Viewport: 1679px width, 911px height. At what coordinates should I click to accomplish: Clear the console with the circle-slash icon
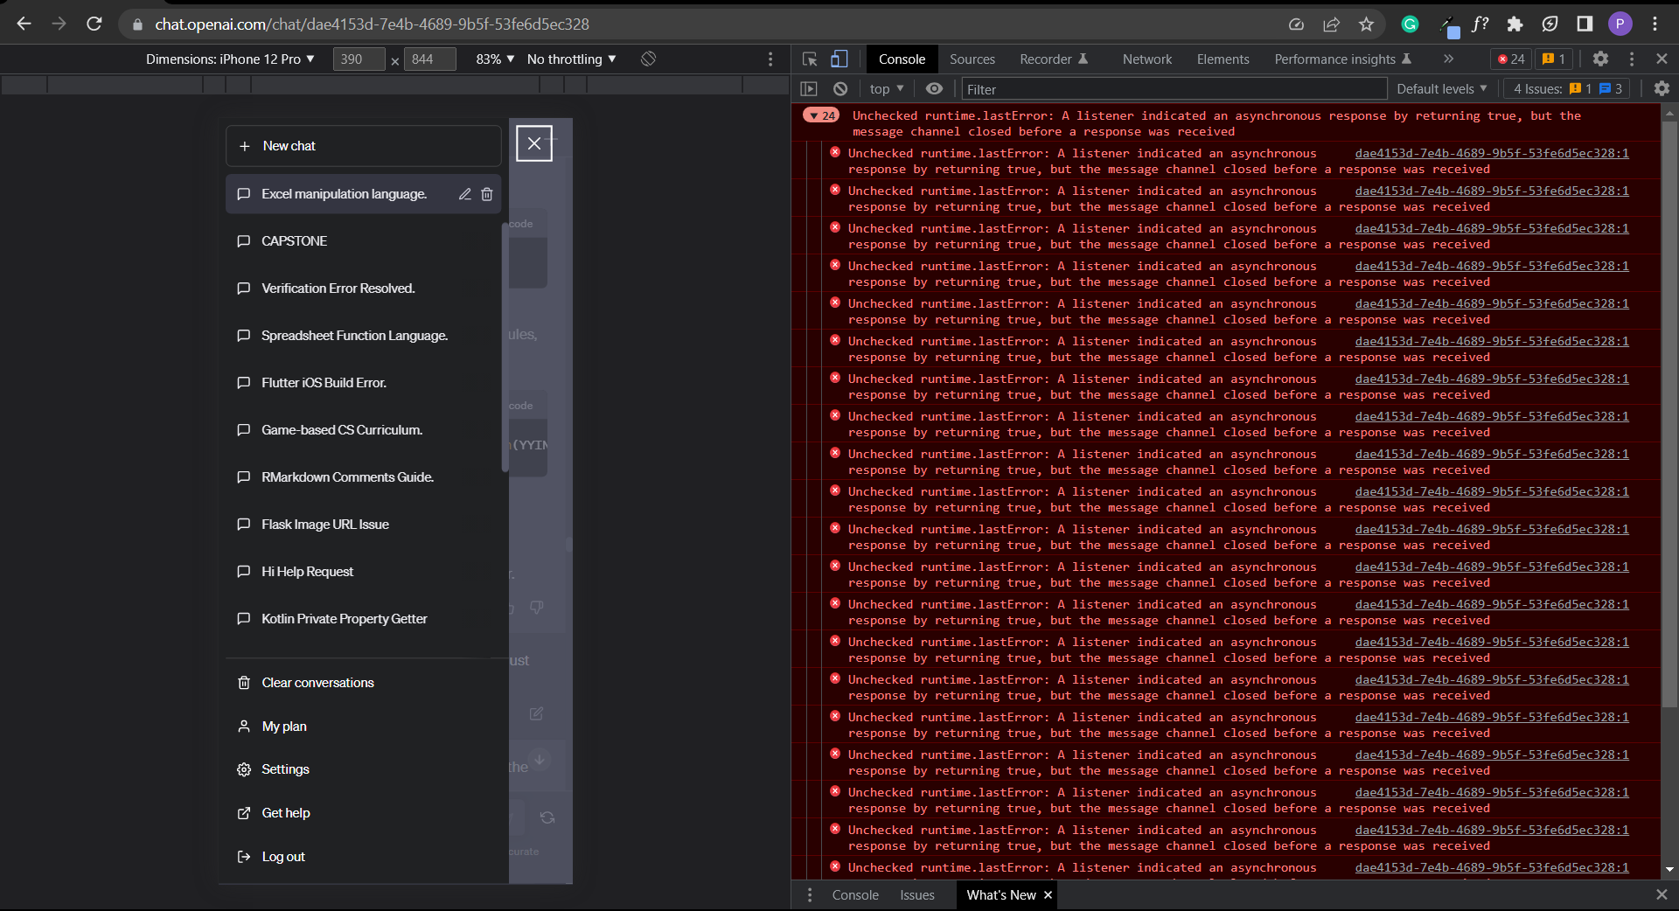click(x=839, y=88)
